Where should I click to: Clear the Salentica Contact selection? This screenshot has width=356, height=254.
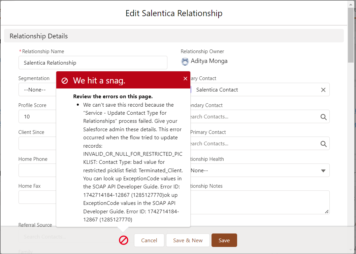323,90
